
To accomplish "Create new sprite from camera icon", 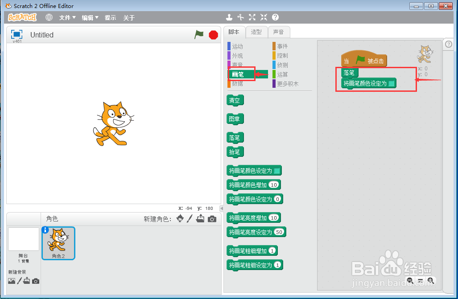I will click(212, 219).
